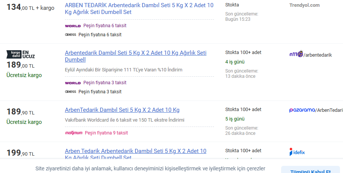
Task: Click the pazarama store logo
Action: (x=302, y=110)
